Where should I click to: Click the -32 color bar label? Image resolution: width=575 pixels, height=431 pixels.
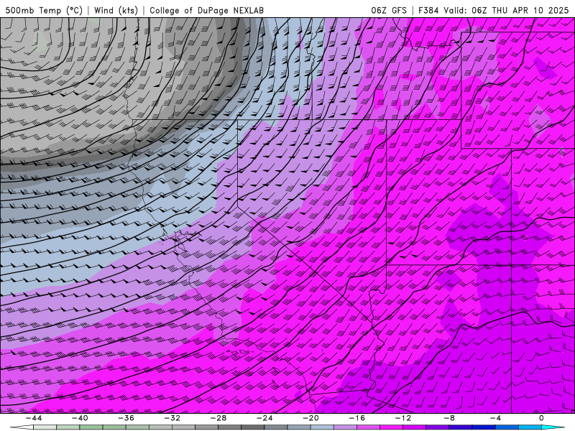172,418
